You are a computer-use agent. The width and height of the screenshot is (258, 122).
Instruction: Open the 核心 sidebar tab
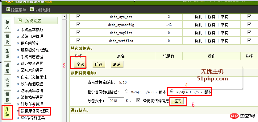(7, 25)
